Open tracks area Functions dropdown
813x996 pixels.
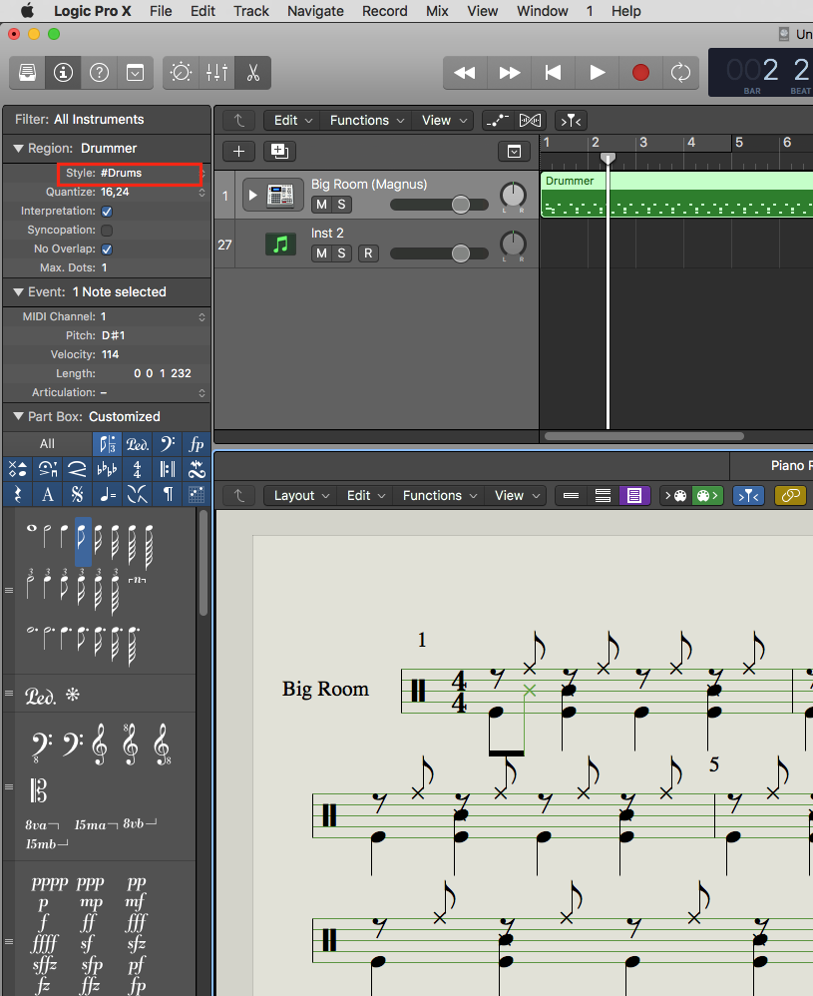click(x=366, y=120)
